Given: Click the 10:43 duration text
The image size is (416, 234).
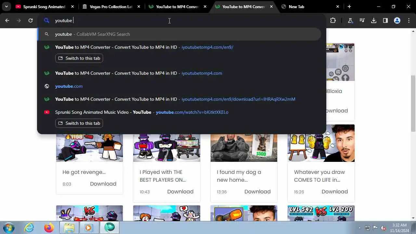Looking at the screenshot, I should click(x=145, y=192).
